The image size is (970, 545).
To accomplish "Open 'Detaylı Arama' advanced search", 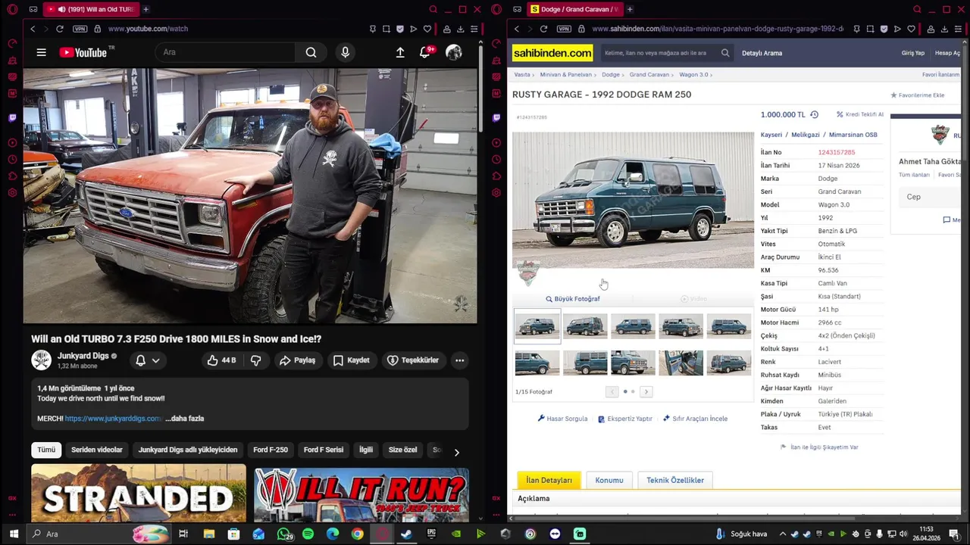I will [762, 53].
